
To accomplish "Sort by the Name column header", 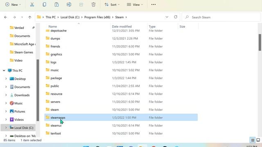I will click(53, 26).
